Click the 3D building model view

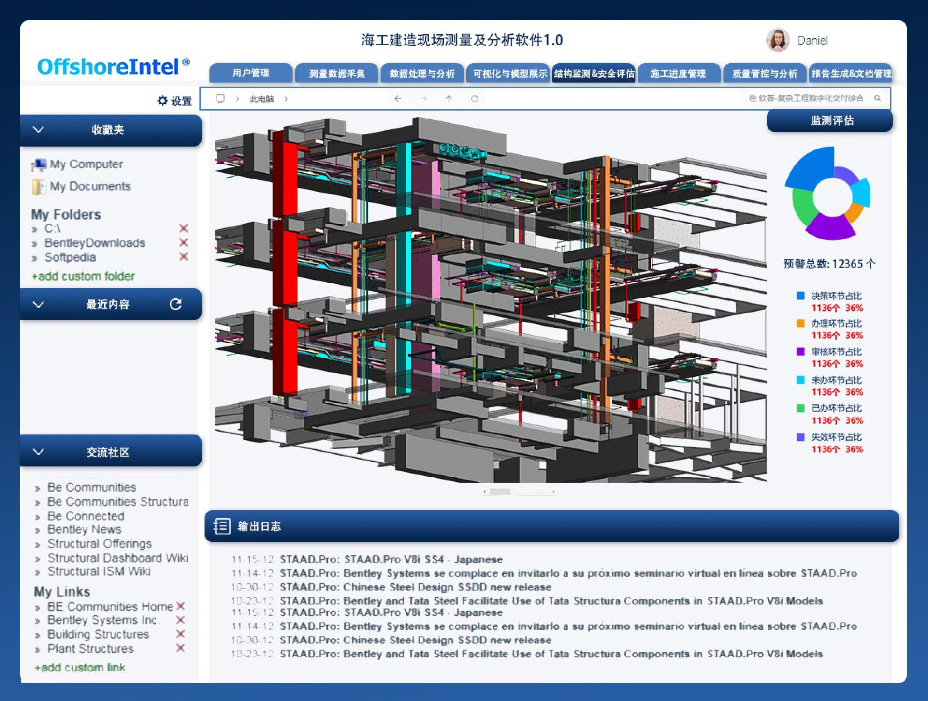(491, 299)
